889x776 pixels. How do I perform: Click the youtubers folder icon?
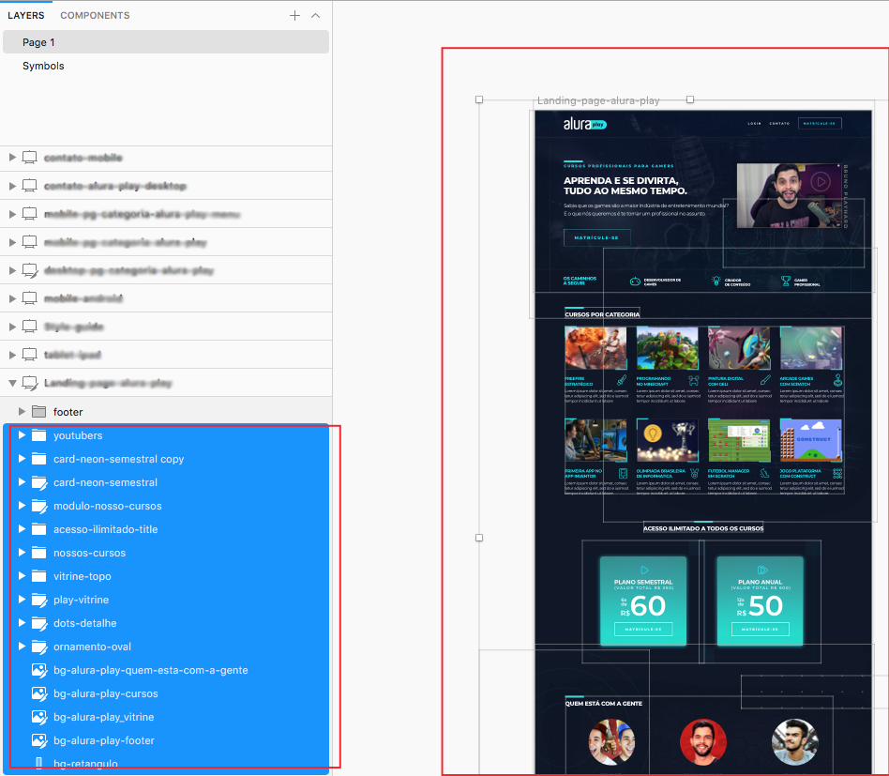pyautogui.click(x=38, y=435)
